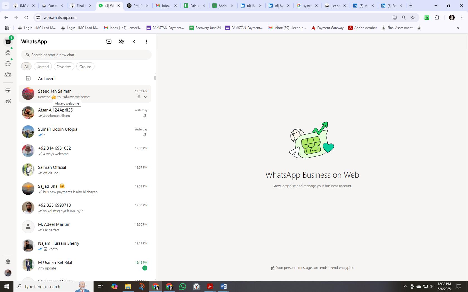
Task: Open the business tools storefront icon
Action: pyautogui.click(x=8, y=90)
